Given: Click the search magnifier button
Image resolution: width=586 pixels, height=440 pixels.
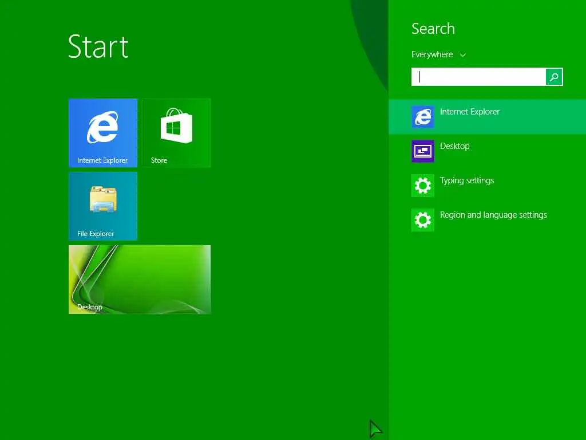Looking at the screenshot, I should tap(554, 77).
